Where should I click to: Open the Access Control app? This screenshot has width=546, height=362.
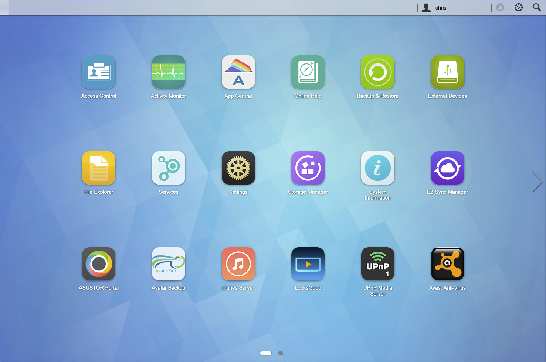coord(99,72)
